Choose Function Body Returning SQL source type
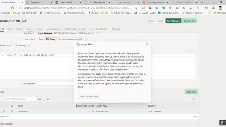Viewport: 226px width, 127px height. pyautogui.click(x=70, y=39)
